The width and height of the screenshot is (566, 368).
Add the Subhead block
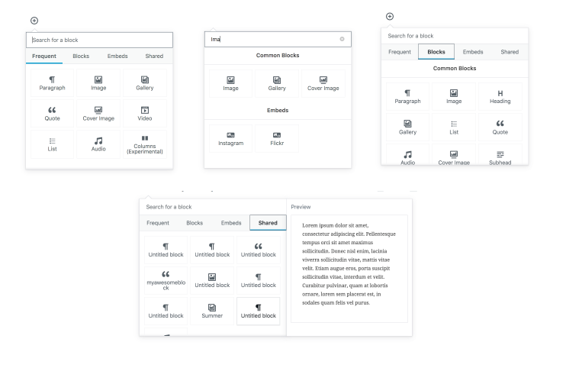500,155
